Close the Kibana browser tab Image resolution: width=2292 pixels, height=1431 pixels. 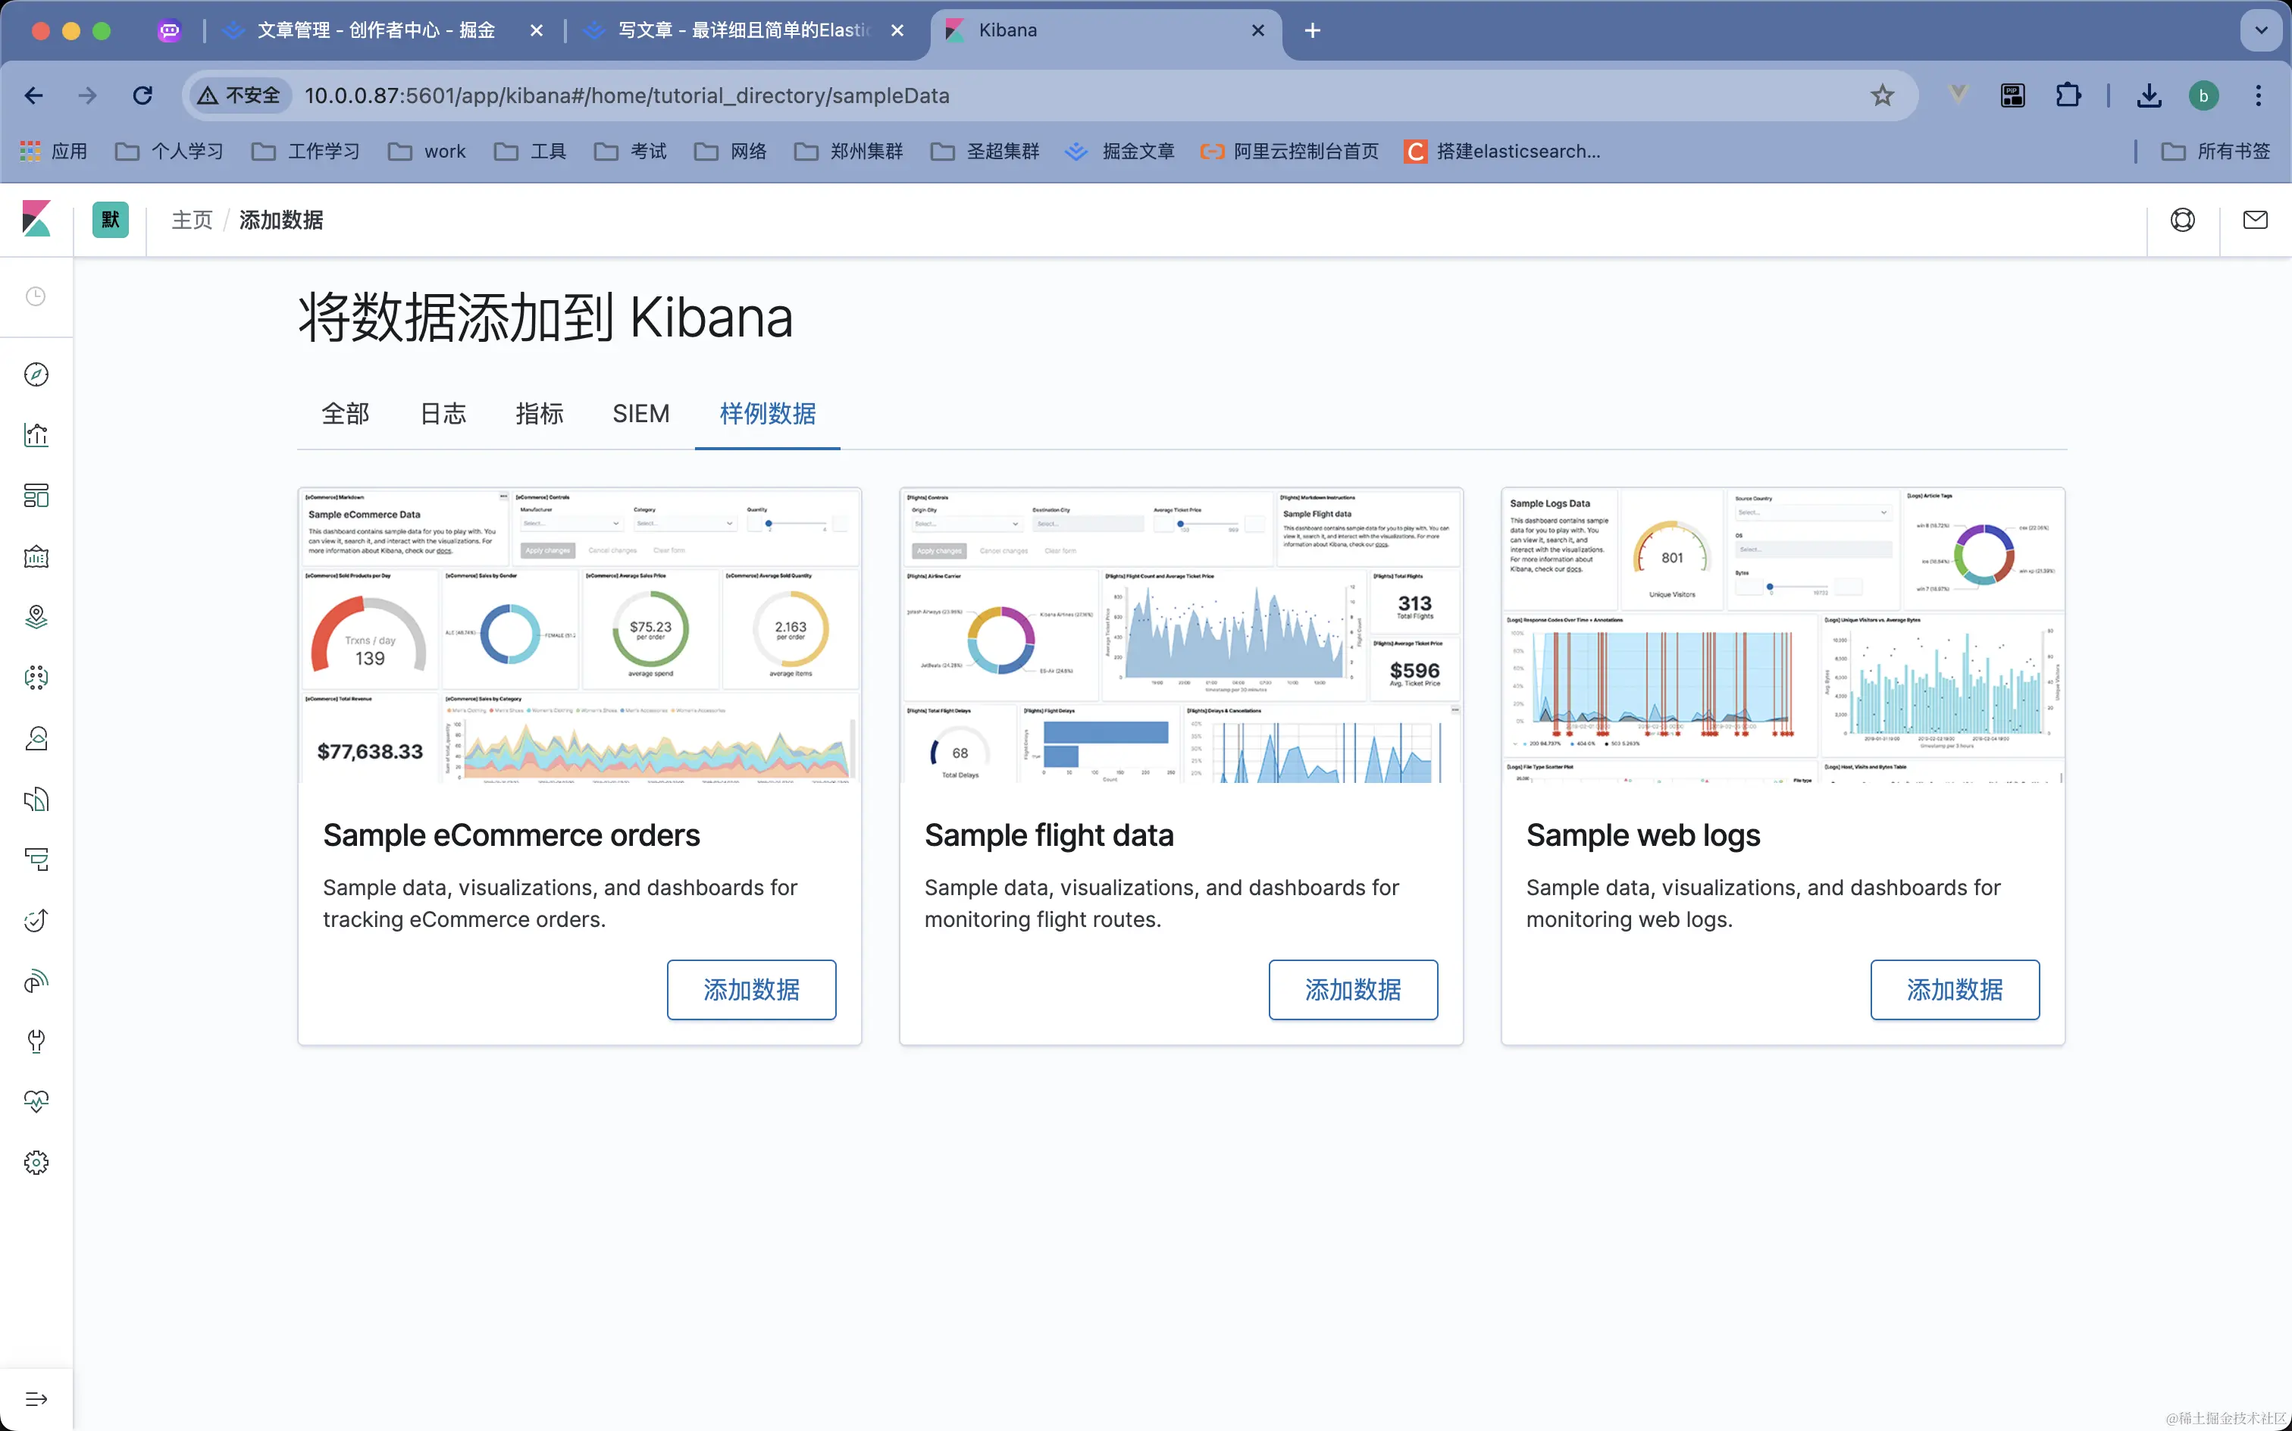click(x=1257, y=30)
